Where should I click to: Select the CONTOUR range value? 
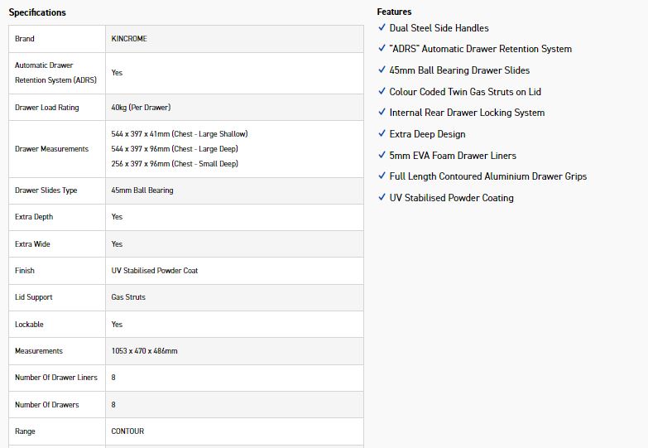(127, 431)
